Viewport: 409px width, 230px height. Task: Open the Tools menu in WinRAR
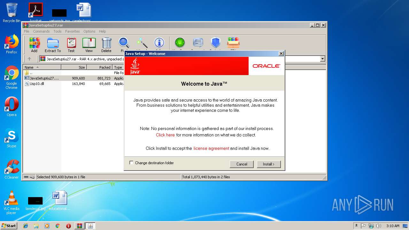coord(58,31)
